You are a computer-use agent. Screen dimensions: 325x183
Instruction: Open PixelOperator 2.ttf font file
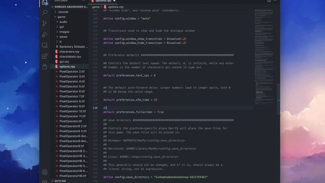click(x=70, y=72)
